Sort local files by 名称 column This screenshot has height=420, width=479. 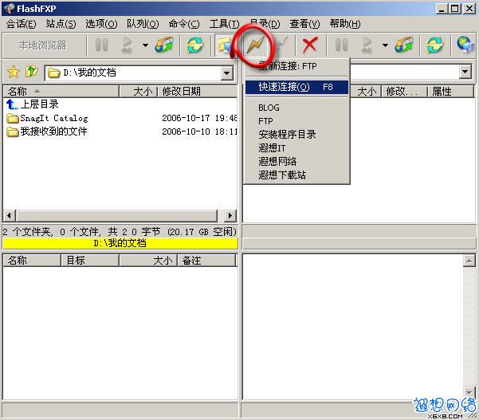coord(61,92)
